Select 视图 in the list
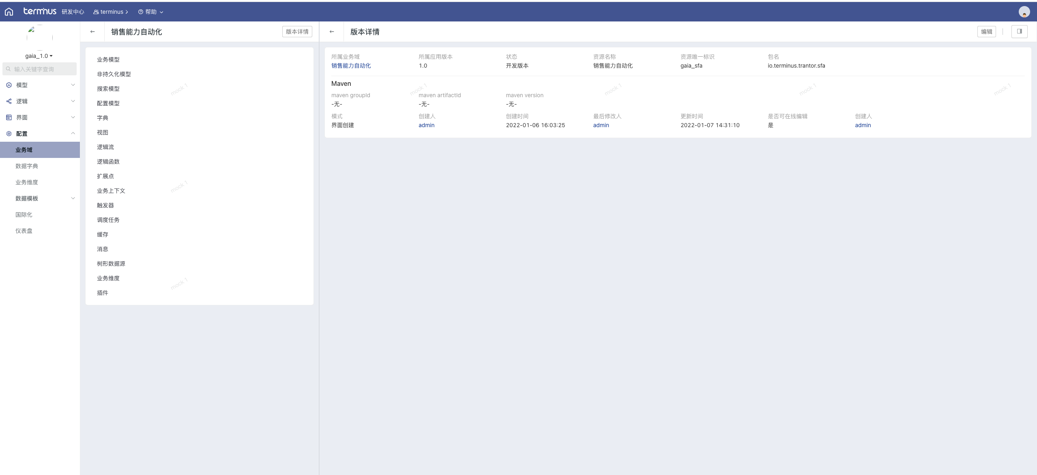 click(x=103, y=132)
